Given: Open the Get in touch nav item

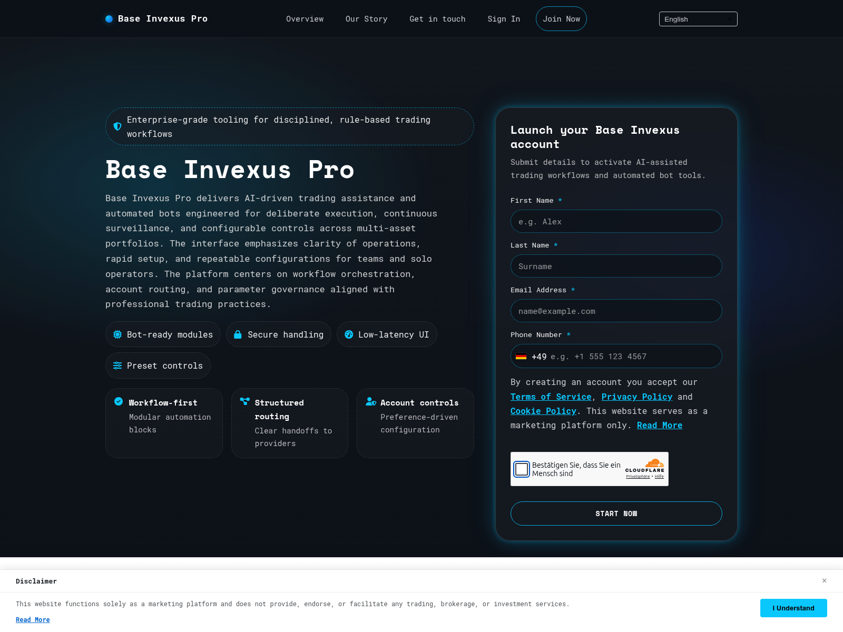Looking at the screenshot, I should (x=438, y=19).
